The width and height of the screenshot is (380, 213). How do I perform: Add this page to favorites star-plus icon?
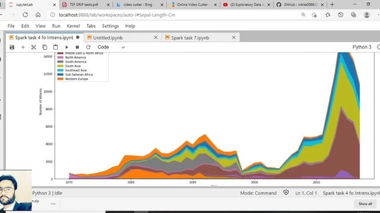(x=314, y=15)
